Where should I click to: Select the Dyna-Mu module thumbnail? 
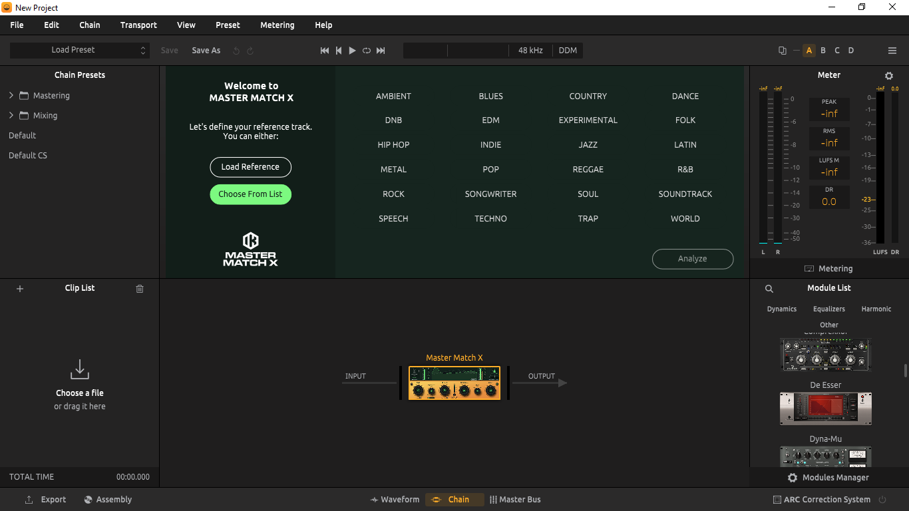(x=826, y=456)
